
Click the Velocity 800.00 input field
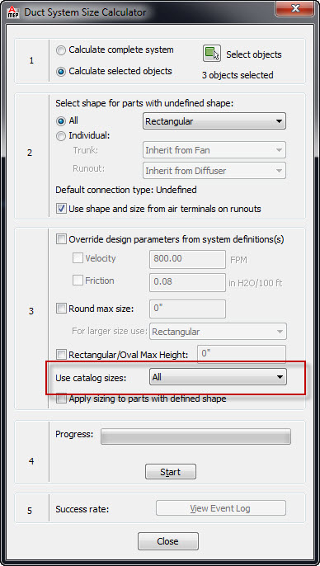[187, 259]
